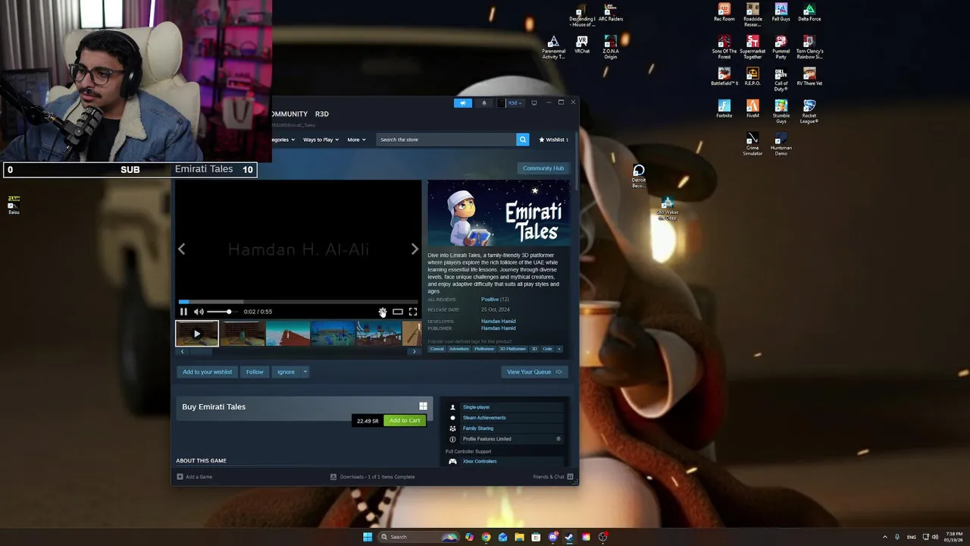Open the red bridge screenshot thumbnail
This screenshot has width=970, height=546.
[288, 334]
